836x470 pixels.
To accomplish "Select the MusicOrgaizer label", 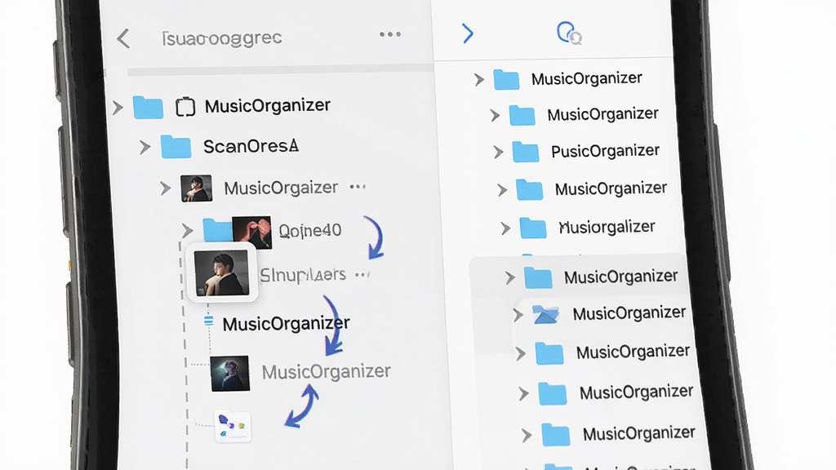I will [x=281, y=188].
